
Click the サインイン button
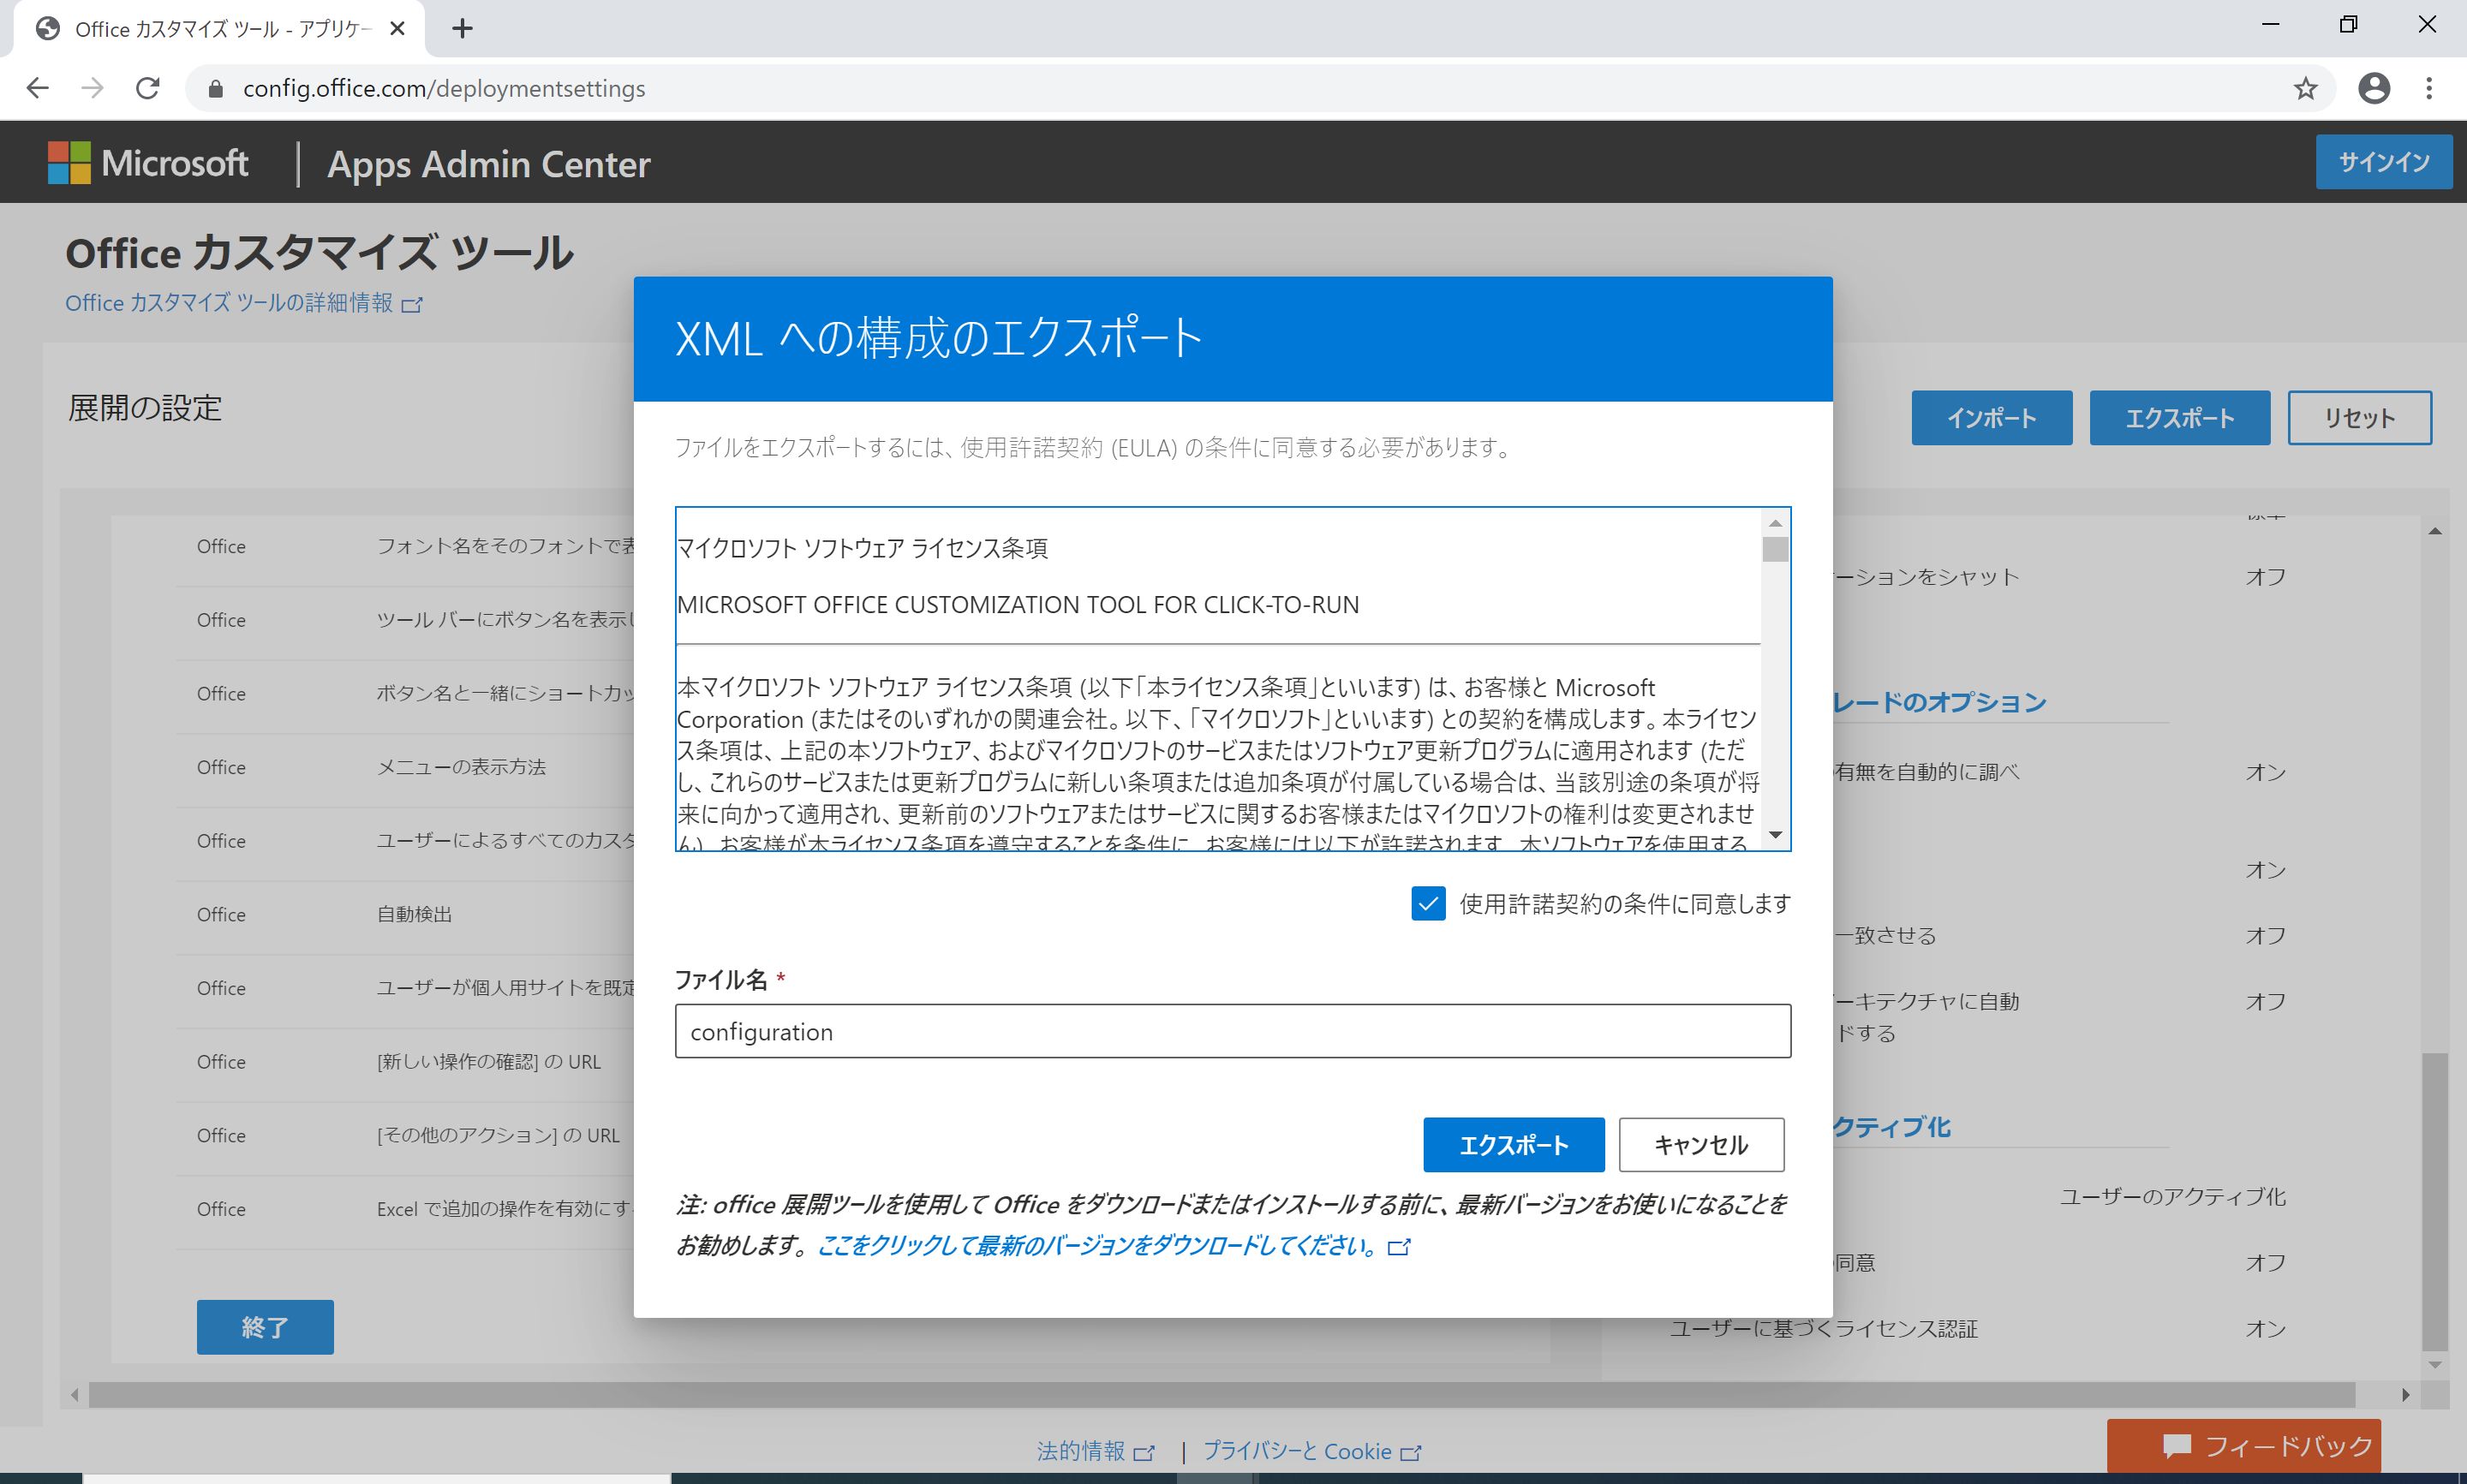tap(2383, 161)
